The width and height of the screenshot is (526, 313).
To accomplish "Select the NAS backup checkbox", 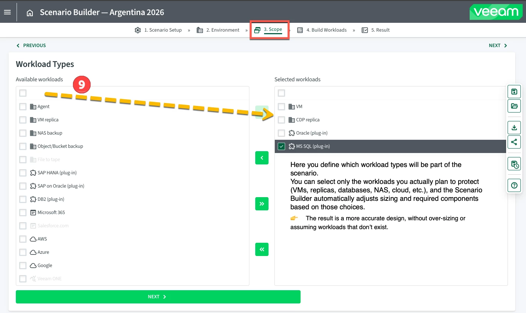I will (23, 133).
